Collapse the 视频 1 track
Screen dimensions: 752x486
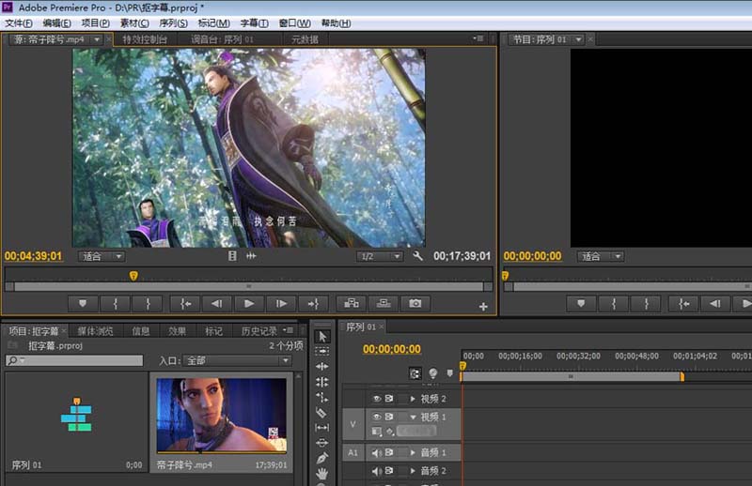pyautogui.click(x=413, y=418)
